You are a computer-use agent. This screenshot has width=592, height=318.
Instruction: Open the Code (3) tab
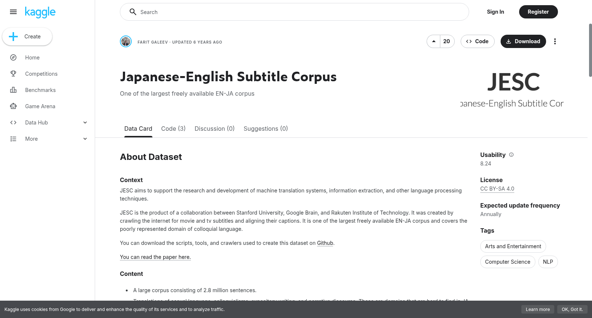(x=173, y=129)
